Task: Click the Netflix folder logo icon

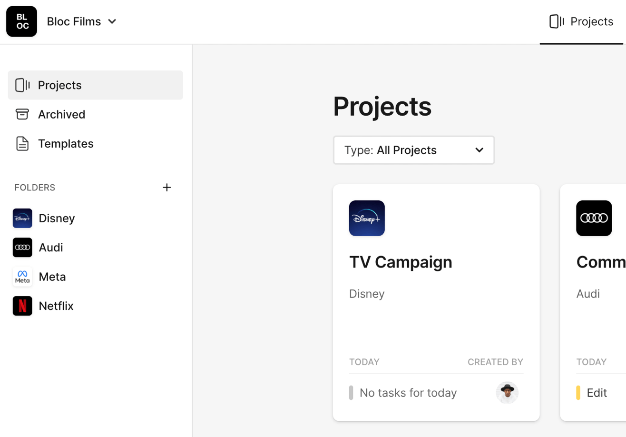Action: (22, 306)
